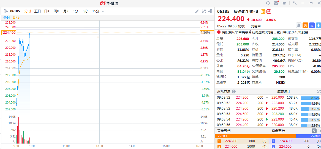
Task: Toggle the 分时 line indicator below toolbar
Action: [7, 18]
